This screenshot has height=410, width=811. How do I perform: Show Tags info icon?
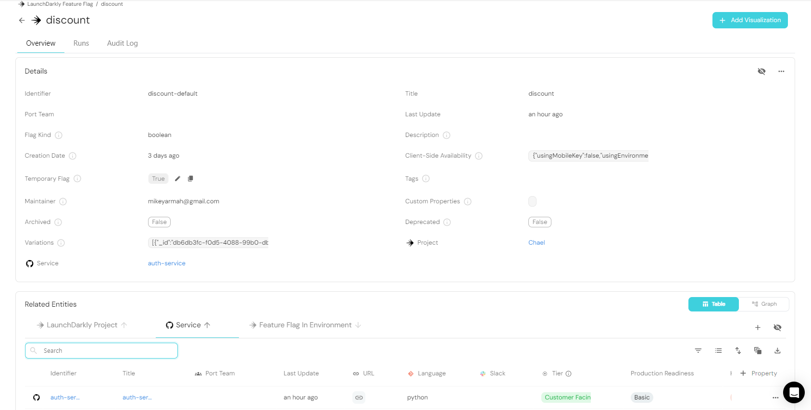tap(426, 179)
